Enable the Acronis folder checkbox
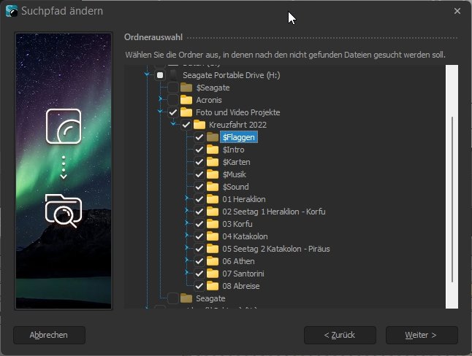The height and width of the screenshot is (356, 472). point(173,100)
